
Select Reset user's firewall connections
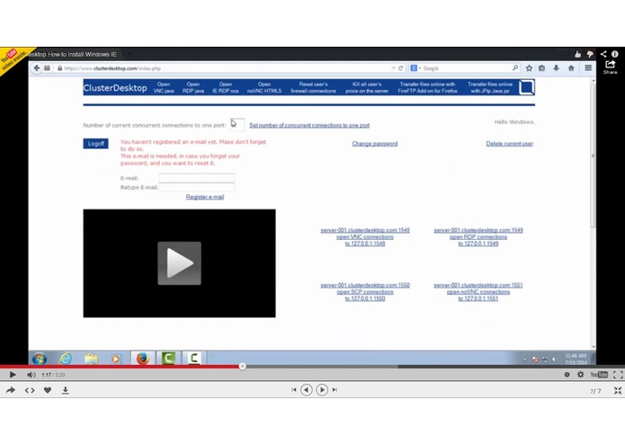313,87
